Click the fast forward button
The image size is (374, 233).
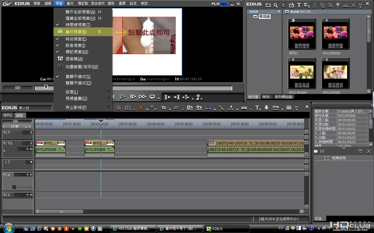coord(143,97)
